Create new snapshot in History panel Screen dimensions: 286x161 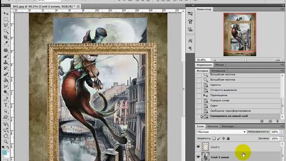(270, 121)
